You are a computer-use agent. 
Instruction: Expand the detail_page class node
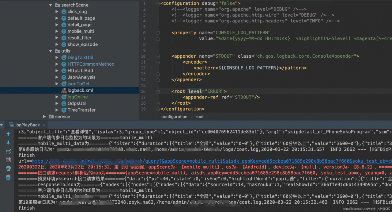(x=57, y=25)
